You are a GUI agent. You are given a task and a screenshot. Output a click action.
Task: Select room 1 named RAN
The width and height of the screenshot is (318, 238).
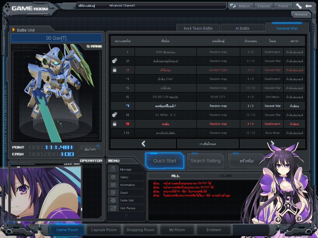[x=208, y=52]
